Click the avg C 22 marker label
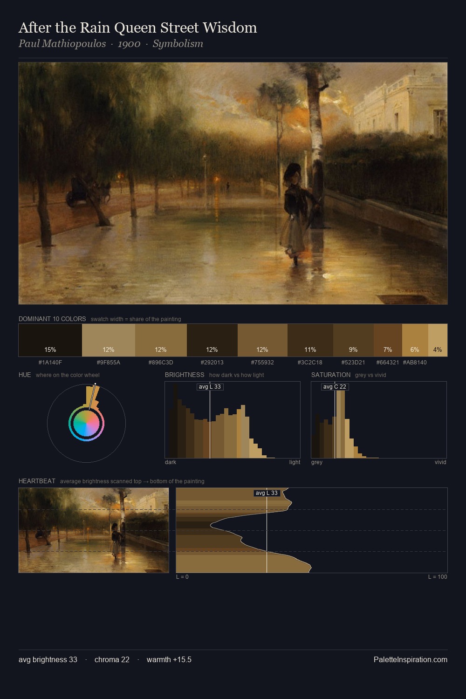The height and width of the screenshot is (699, 466). (335, 387)
